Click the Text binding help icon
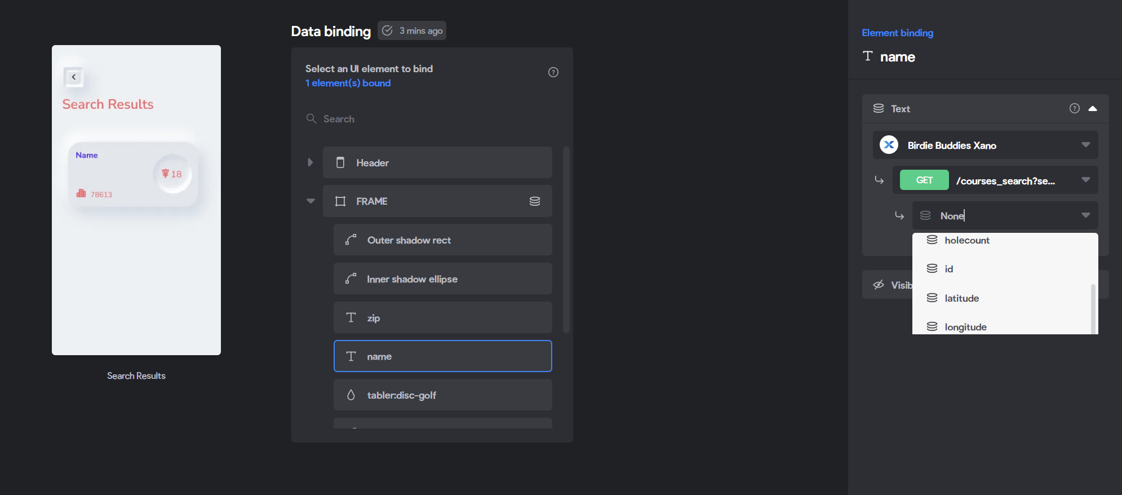 click(x=1075, y=108)
